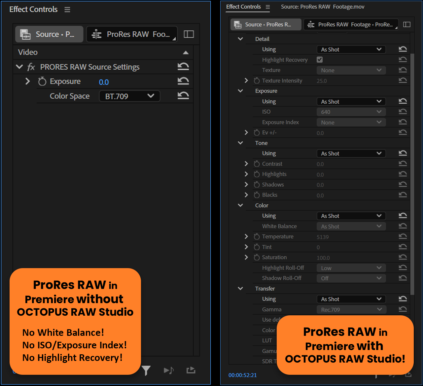The width and height of the screenshot is (423, 386).
Task: Click play audio only icon, left panel
Action: point(169,370)
